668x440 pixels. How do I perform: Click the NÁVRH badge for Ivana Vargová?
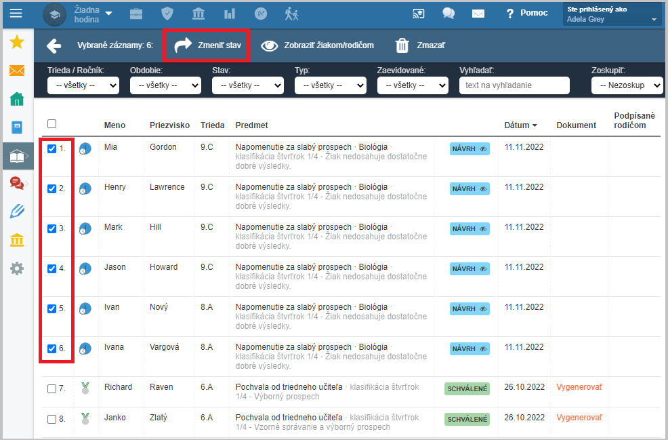469,348
